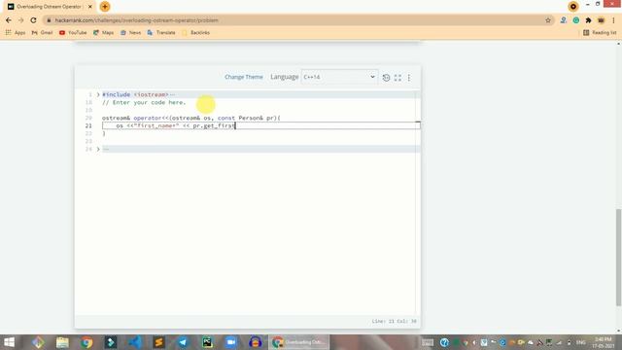This screenshot has height=350, width=622.
Task: Click the operator<< function signature line
Action: pyautogui.click(x=191, y=118)
